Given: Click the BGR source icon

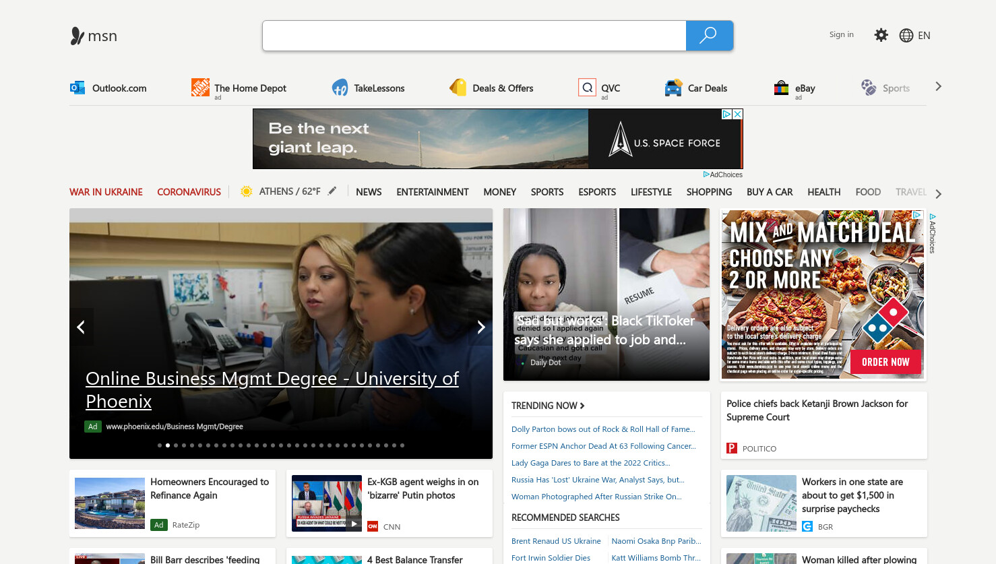Looking at the screenshot, I should click(807, 526).
